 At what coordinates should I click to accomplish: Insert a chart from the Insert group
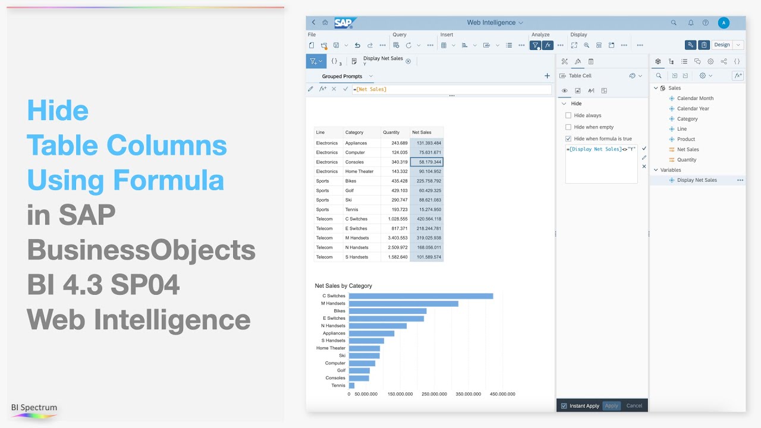(465, 45)
